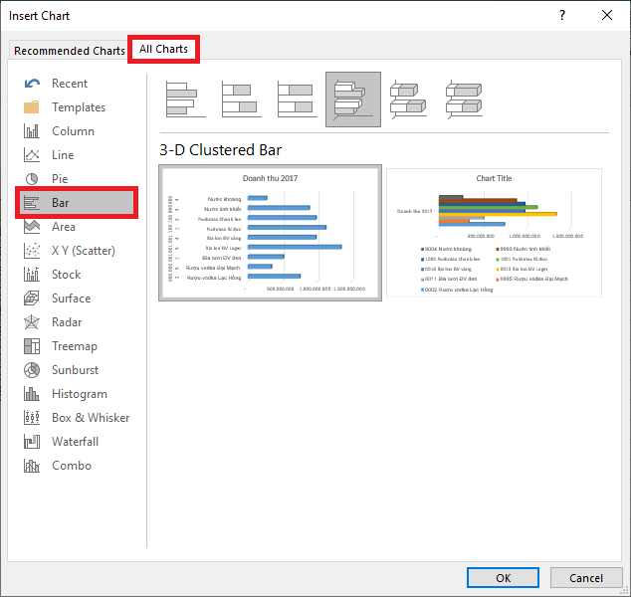The image size is (631, 597).
Task: Choose the Stacked Bar subtype icon
Action: [241, 99]
